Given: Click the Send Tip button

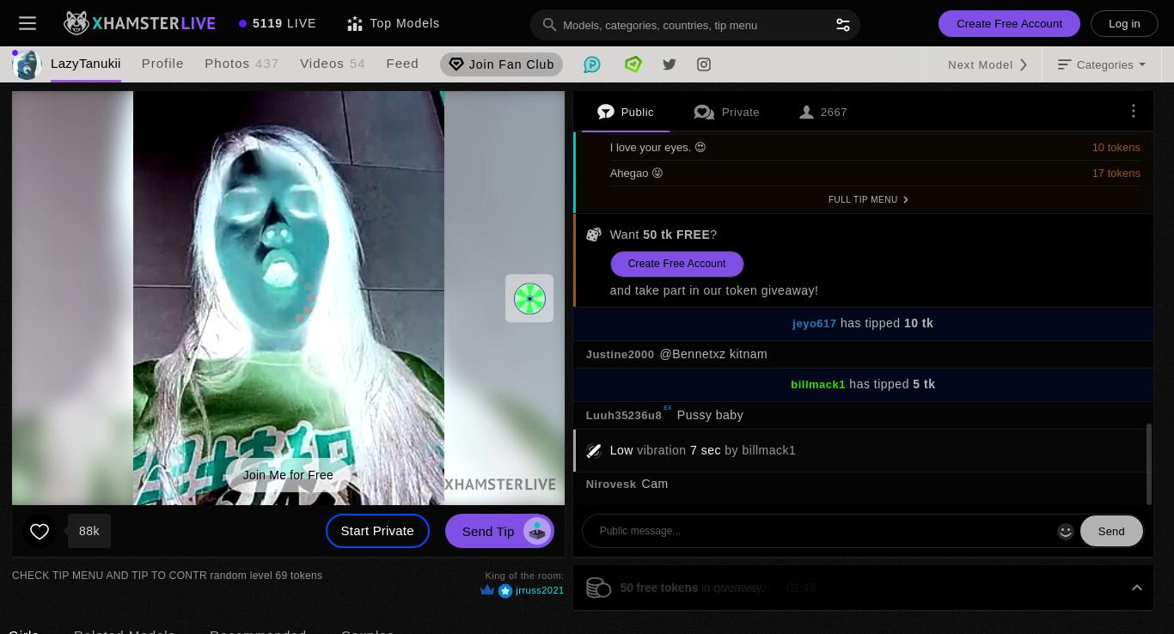Looking at the screenshot, I should (x=499, y=531).
